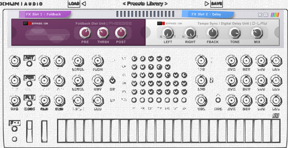Click the small square button below pitch display
The image size is (288, 148).
(x=15, y=139)
